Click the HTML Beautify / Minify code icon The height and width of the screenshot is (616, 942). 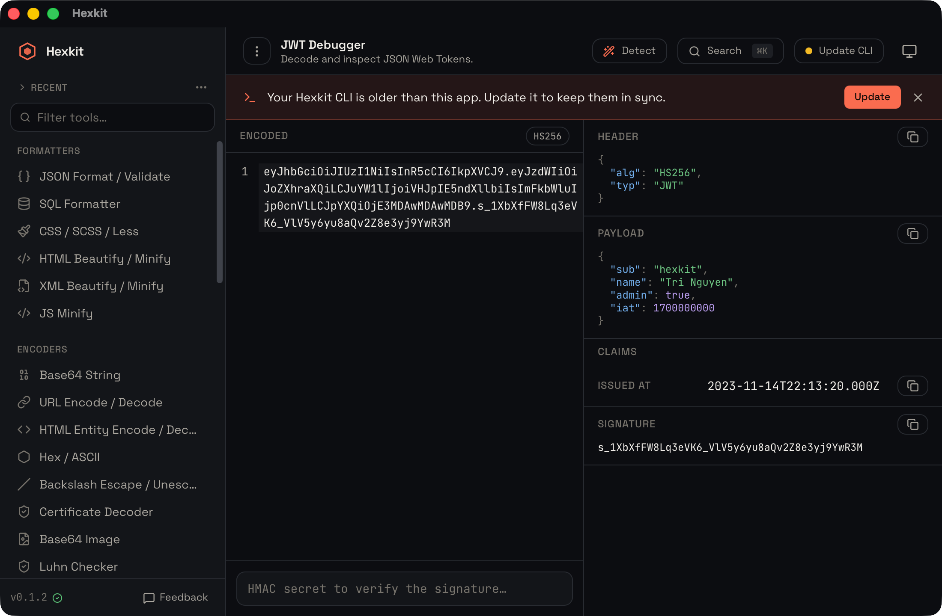click(x=24, y=258)
